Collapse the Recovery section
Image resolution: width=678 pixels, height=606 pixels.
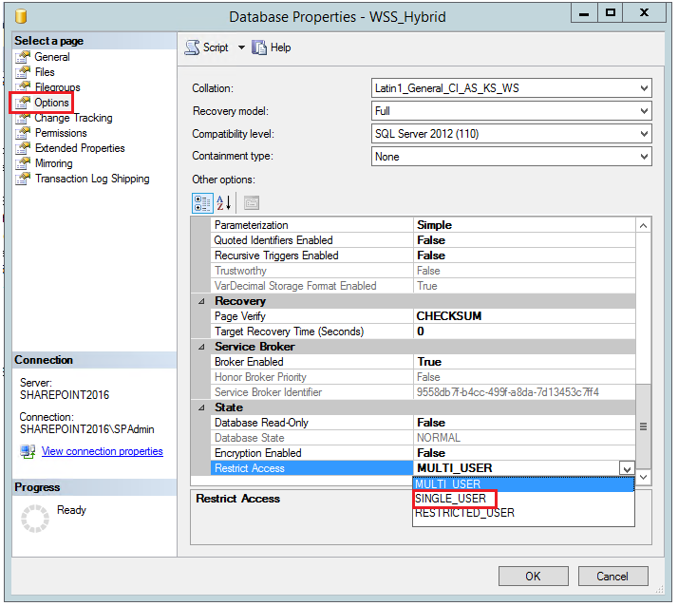[x=201, y=301]
